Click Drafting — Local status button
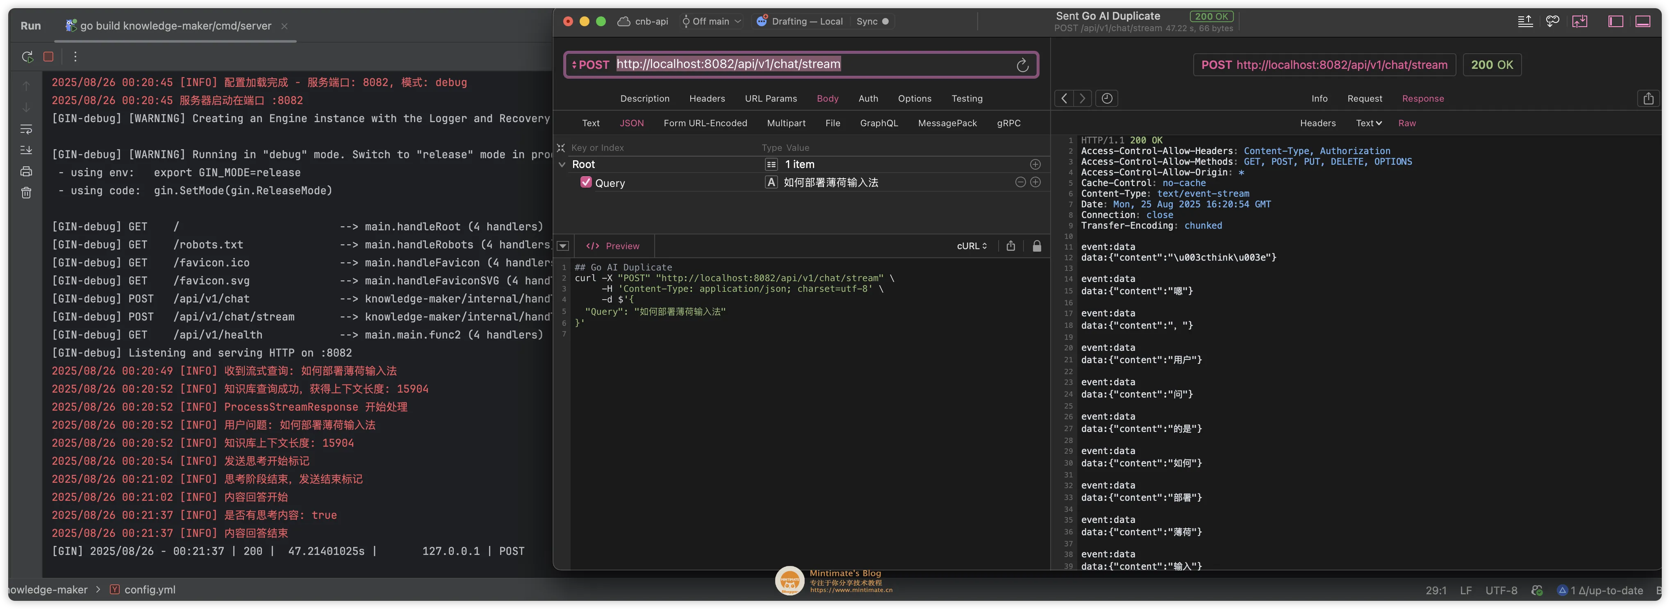The height and width of the screenshot is (609, 1670). tap(800, 21)
